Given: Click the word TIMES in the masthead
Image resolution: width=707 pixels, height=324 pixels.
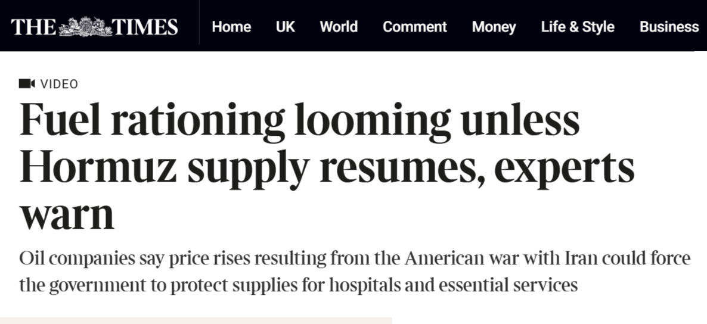Looking at the screenshot, I should pyautogui.click(x=145, y=27).
